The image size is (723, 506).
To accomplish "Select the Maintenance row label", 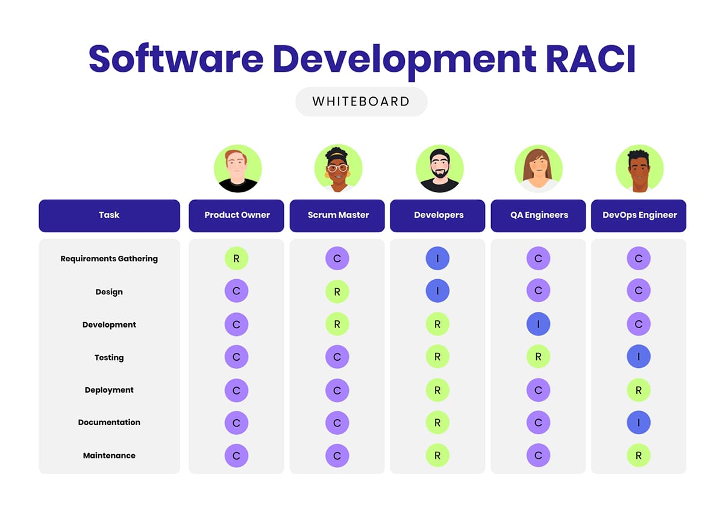I will pos(109,455).
